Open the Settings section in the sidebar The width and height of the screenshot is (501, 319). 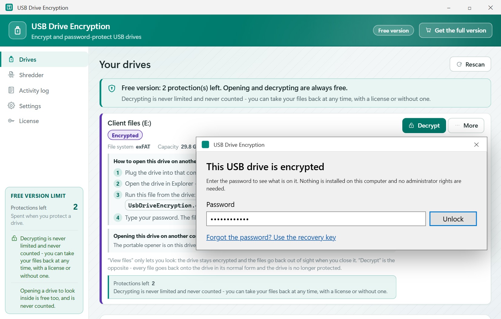44,106
